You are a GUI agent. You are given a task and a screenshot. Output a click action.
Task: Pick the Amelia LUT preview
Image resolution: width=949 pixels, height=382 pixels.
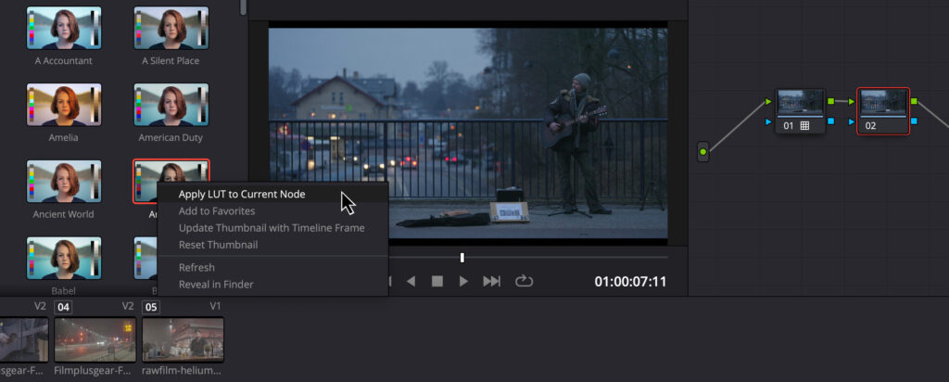(x=64, y=106)
